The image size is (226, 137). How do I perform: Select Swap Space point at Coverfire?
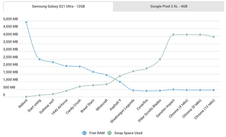147,68
